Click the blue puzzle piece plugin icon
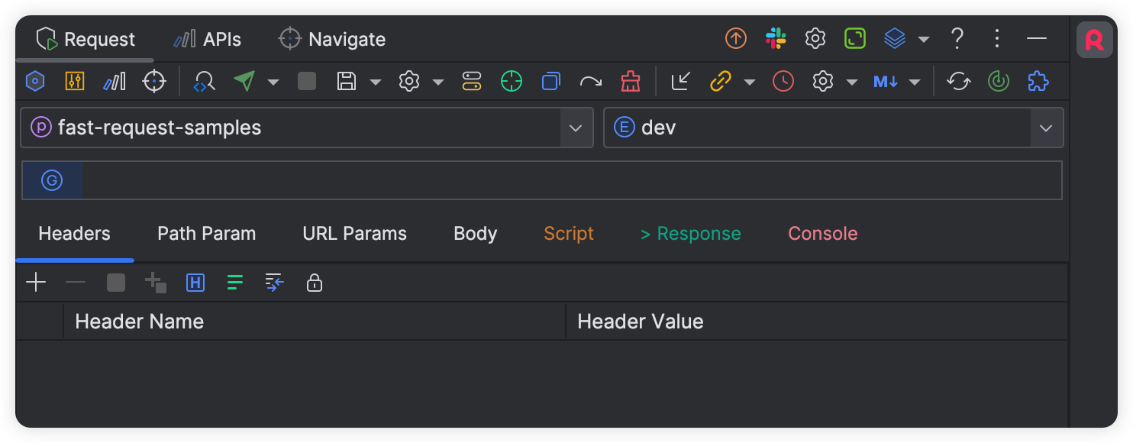This screenshot has width=1133, height=443. pos(1038,82)
